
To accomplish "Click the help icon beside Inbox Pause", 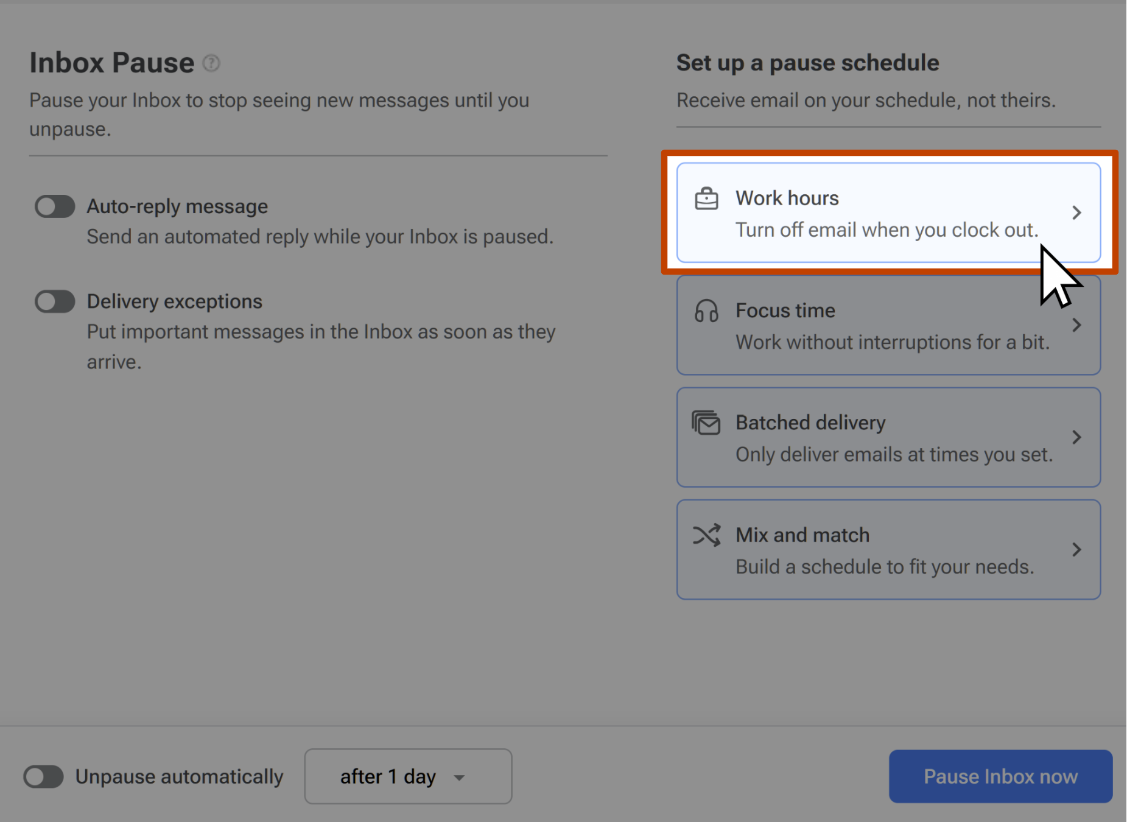I will pyautogui.click(x=211, y=63).
